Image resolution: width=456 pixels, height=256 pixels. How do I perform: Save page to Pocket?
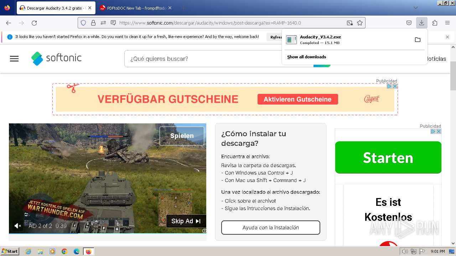[x=409, y=23]
